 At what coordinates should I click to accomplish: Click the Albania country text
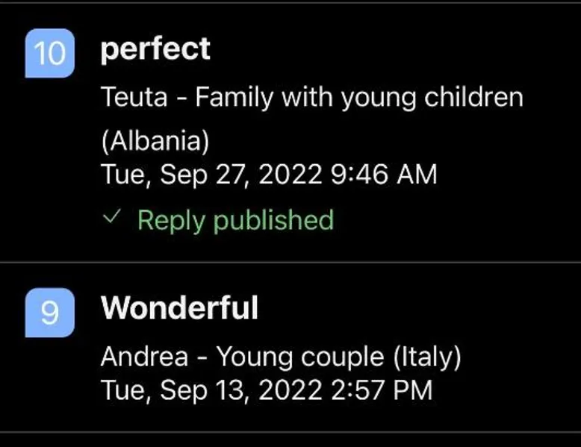pyautogui.click(x=155, y=142)
